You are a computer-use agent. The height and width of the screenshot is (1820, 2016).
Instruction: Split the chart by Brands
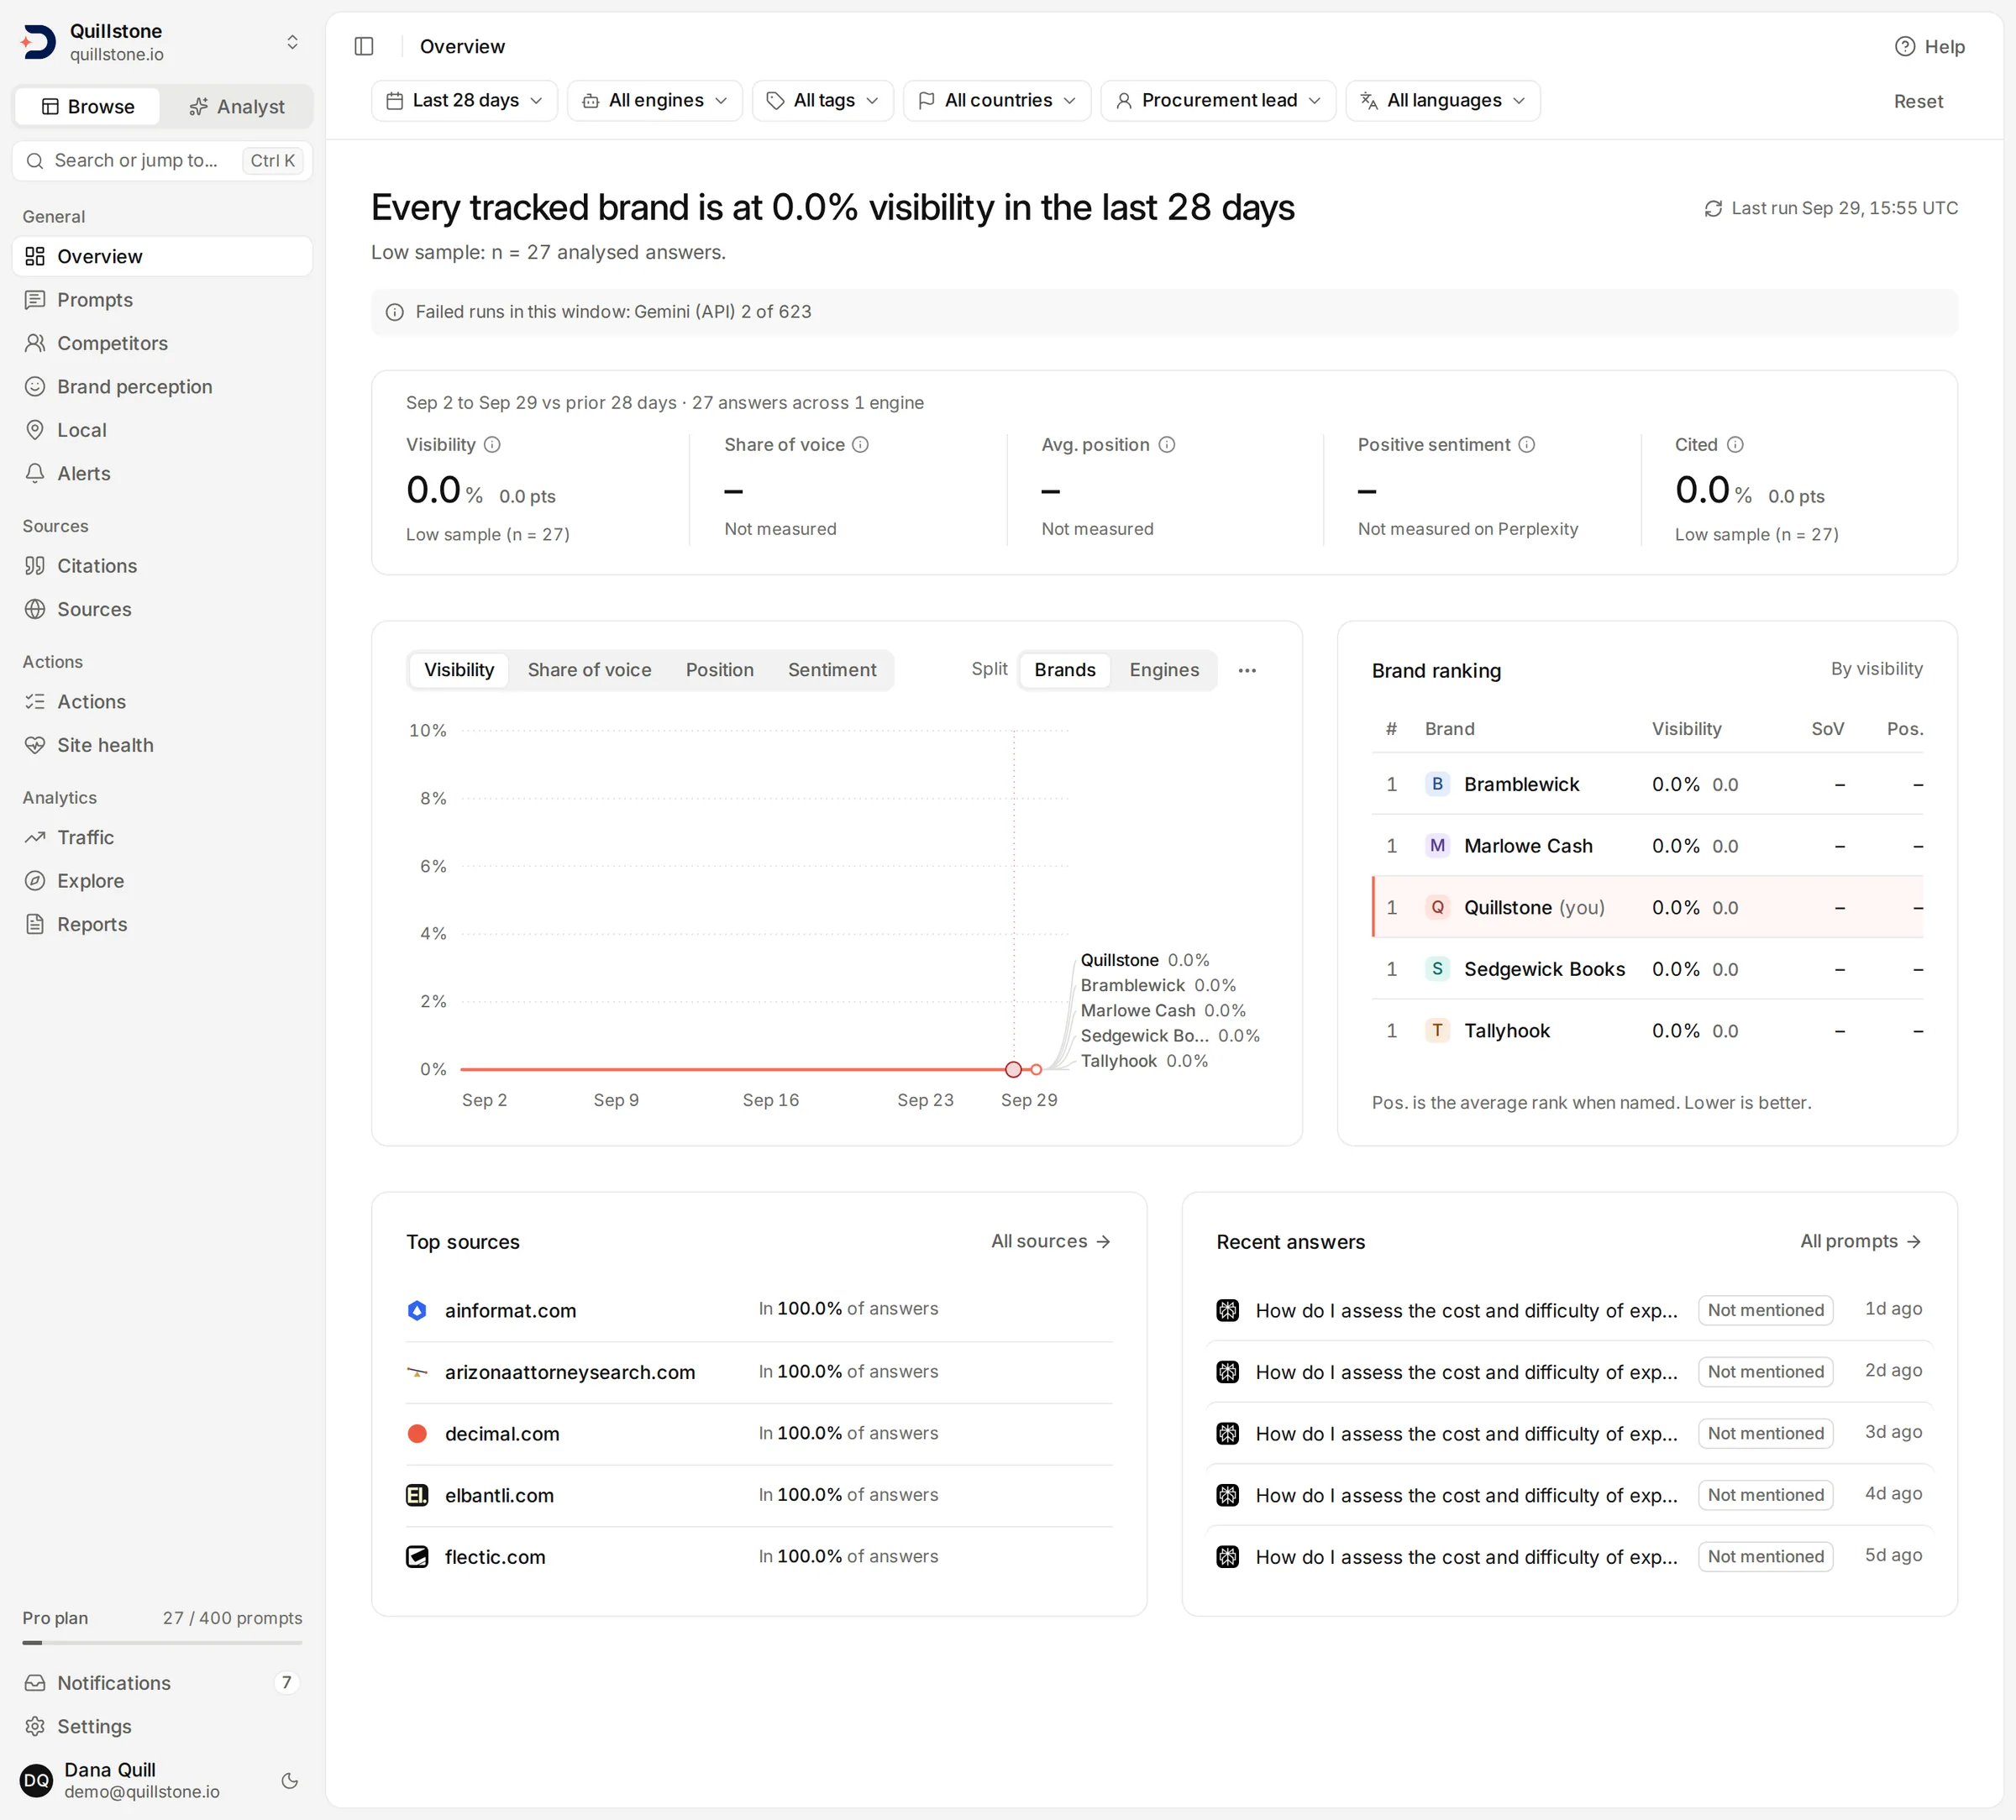pyautogui.click(x=1064, y=670)
